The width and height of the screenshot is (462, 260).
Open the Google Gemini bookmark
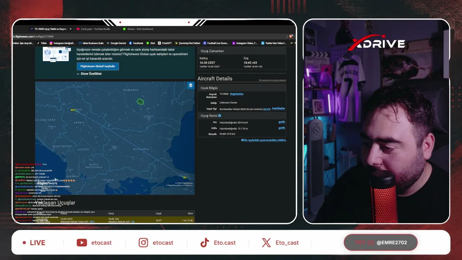click(116, 43)
